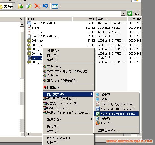Choose 添加到 "cost.rar"(T)

(x=68, y=103)
